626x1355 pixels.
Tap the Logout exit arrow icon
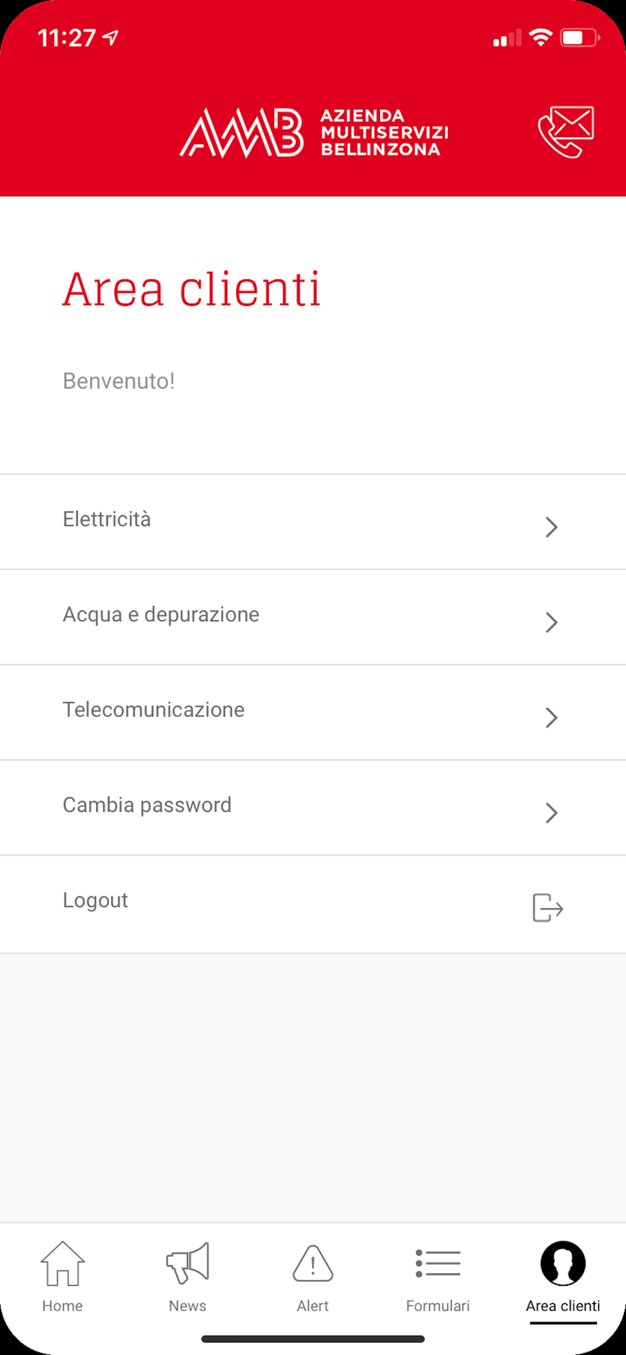pyautogui.click(x=548, y=908)
